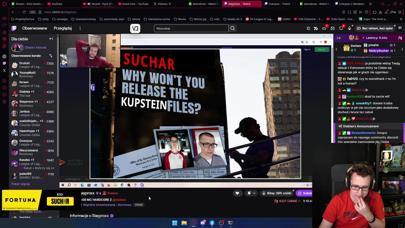Show previous gift leaderboard entry
Viewport: 405px width, 228px height.
pyautogui.click(x=336, y=49)
